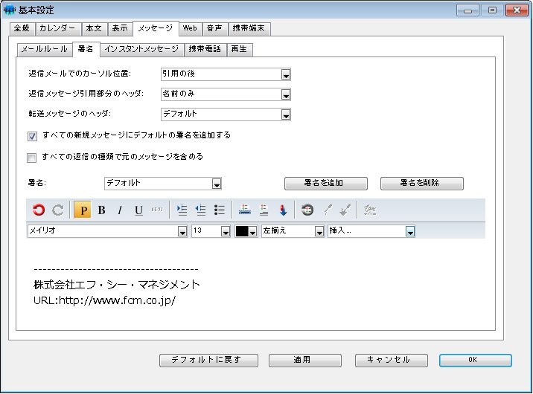Click the red undo arrow icon

(39, 210)
